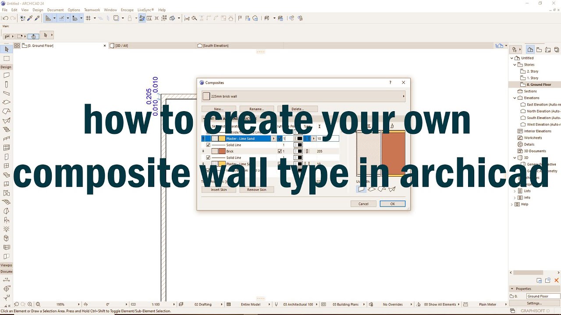Select the Stair tool in toolbox
This screenshot has width=561, height=315.
(x=6, y=129)
